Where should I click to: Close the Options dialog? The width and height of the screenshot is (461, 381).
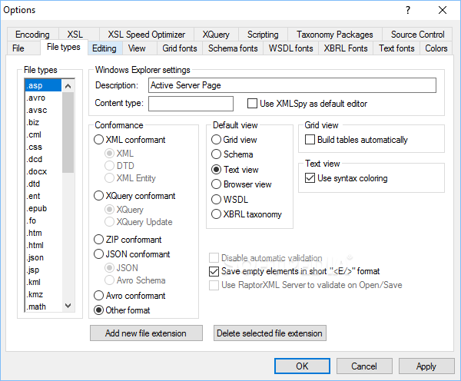click(x=443, y=10)
